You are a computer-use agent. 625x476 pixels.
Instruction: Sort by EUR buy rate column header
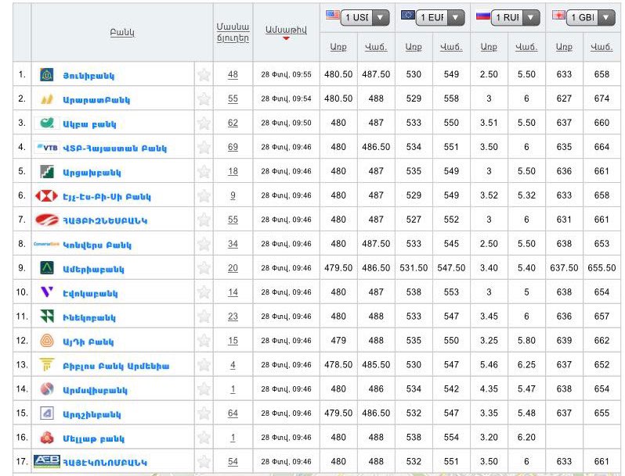click(x=414, y=47)
